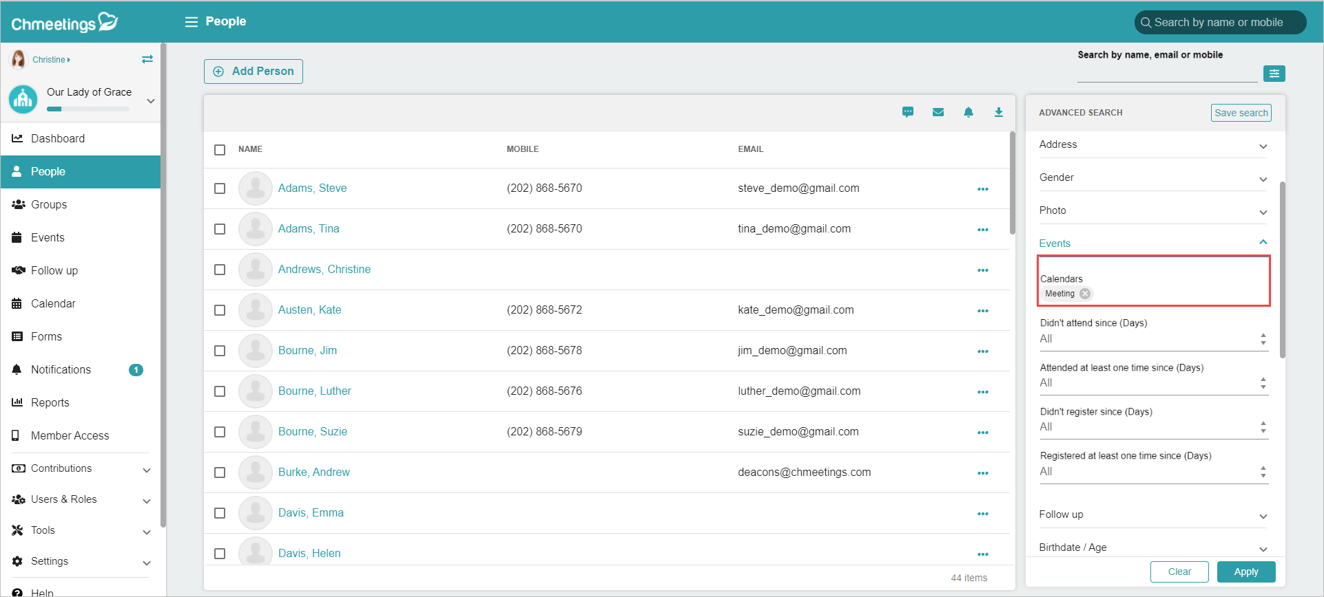Click the Didn't attend since days stepper
Image resolution: width=1324 pixels, height=597 pixels.
tap(1263, 339)
